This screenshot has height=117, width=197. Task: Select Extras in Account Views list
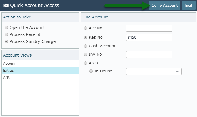pos(40,70)
